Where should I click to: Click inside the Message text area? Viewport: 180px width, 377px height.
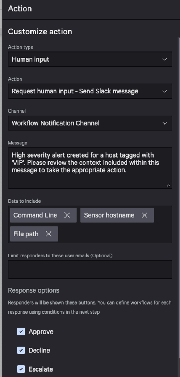click(90, 168)
